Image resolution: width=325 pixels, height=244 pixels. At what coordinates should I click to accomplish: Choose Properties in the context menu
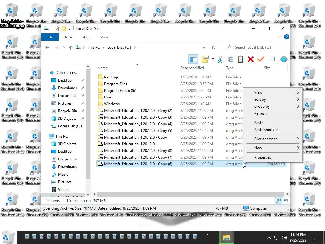tap(273, 157)
